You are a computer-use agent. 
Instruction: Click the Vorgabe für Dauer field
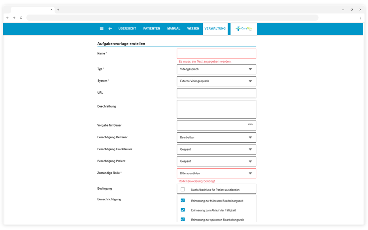[x=216, y=126]
